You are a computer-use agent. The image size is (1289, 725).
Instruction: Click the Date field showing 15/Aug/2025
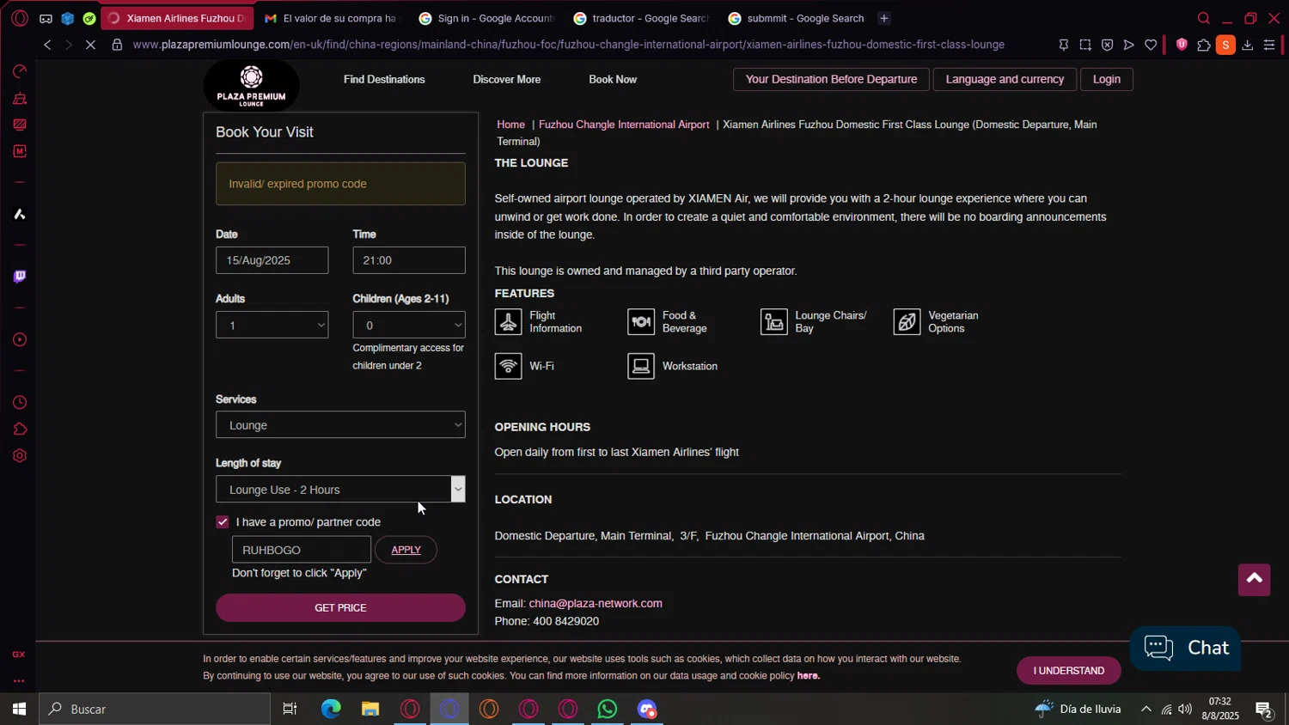272,260
